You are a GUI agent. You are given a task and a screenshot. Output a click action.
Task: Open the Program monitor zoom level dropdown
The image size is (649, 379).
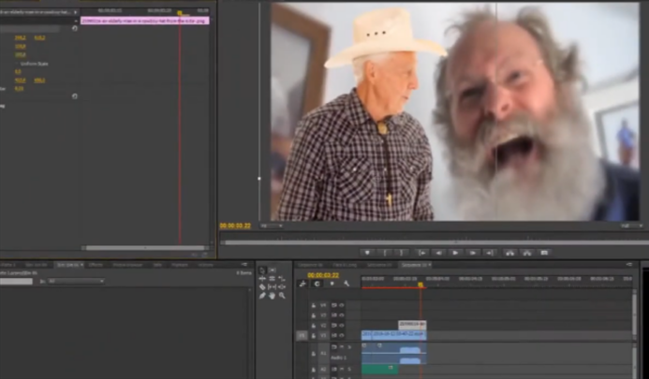point(273,226)
